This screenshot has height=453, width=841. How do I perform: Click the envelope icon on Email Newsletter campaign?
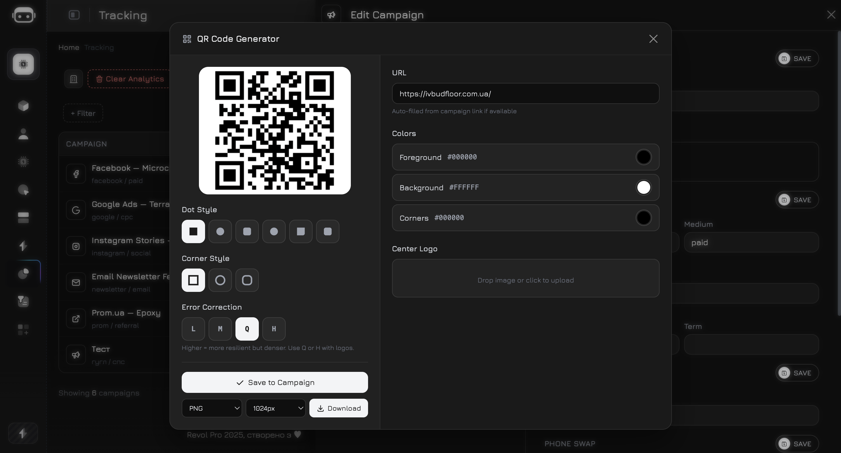(76, 282)
